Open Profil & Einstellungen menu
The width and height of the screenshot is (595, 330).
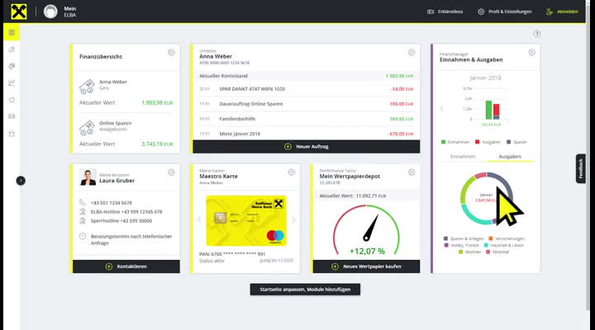(x=507, y=12)
